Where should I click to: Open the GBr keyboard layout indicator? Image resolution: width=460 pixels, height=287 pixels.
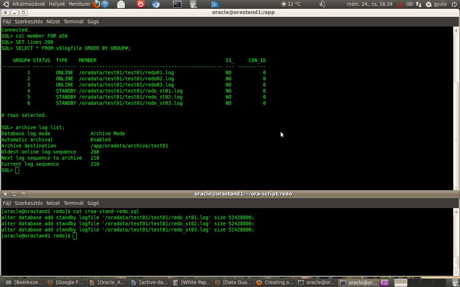[409, 4]
